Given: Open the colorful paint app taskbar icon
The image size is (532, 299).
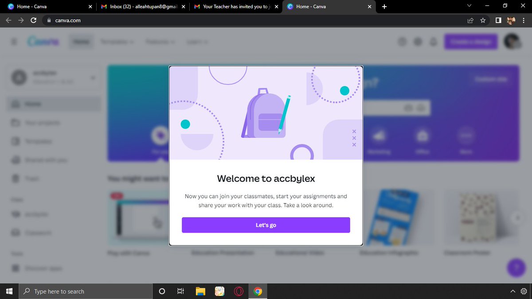Looking at the screenshot, I should pyautogui.click(x=219, y=291).
